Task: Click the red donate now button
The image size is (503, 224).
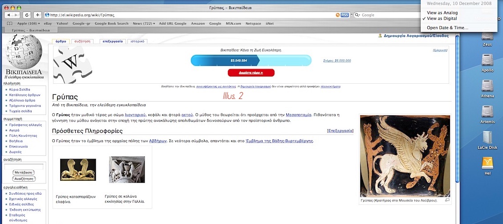Action: [x=251, y=73]
